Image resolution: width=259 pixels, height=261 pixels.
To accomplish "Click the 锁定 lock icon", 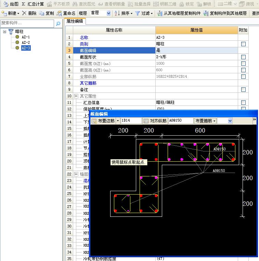I will pos(182,4).
